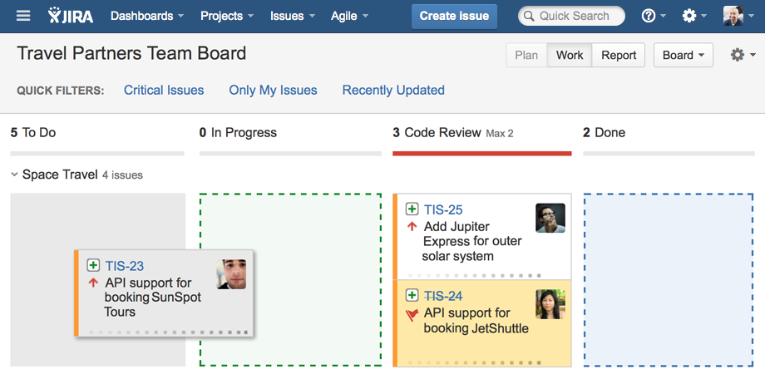Open the hamburger sidebar menu icon
This screenshot has width=765, height=374.
click(23, 16)
